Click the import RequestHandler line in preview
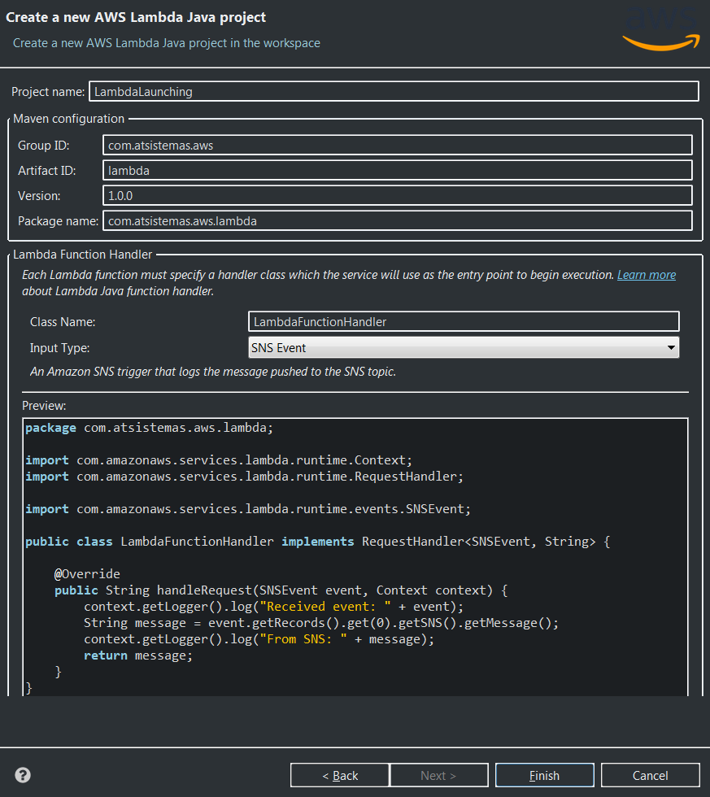 pos(245,477)
